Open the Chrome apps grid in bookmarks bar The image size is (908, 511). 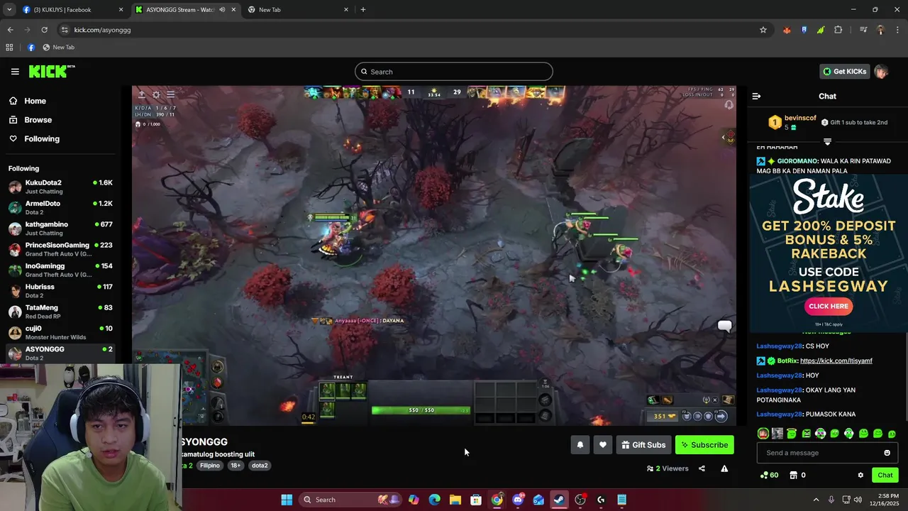click(9, 48)
